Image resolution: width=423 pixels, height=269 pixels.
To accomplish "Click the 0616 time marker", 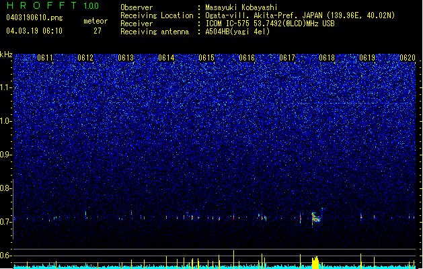I will point(247,58).
